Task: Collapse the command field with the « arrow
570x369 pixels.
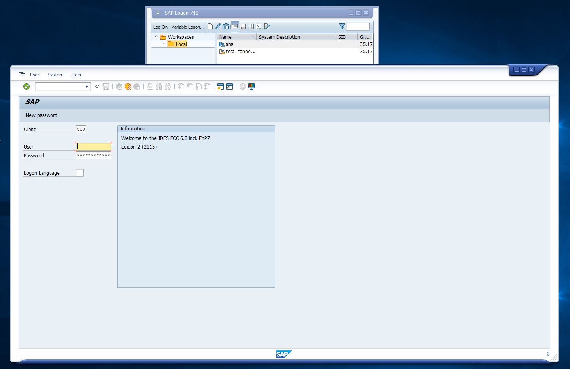Action: pos(97,86)
